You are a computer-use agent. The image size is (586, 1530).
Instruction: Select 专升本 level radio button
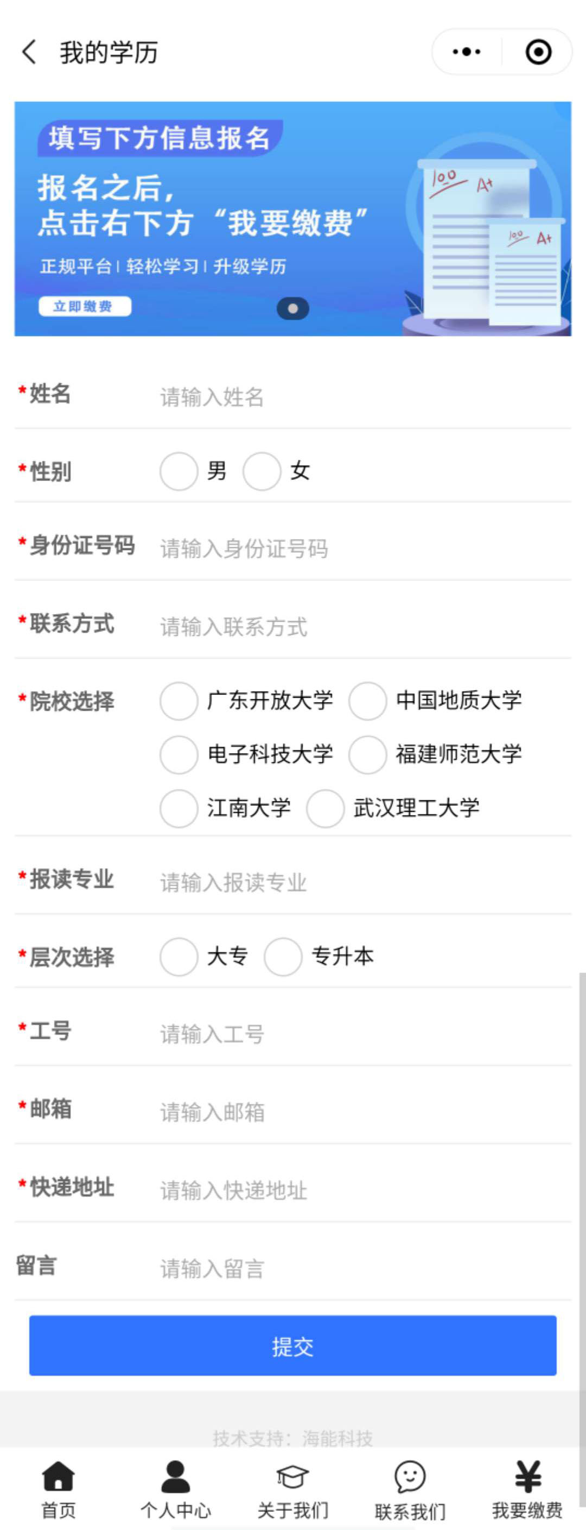coord(283,957)
